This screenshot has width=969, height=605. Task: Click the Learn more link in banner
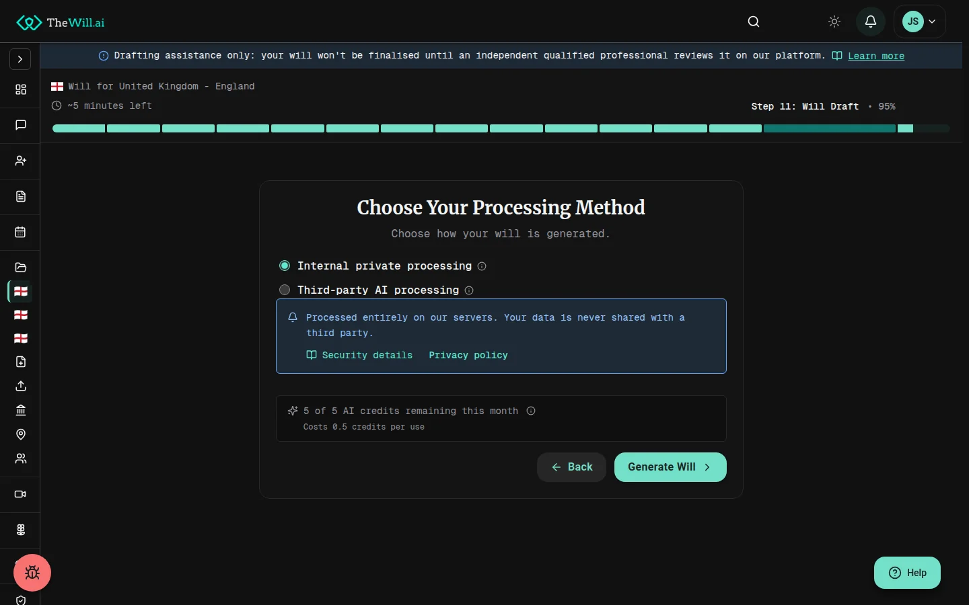pyautogui.click(x=876, y=56)
